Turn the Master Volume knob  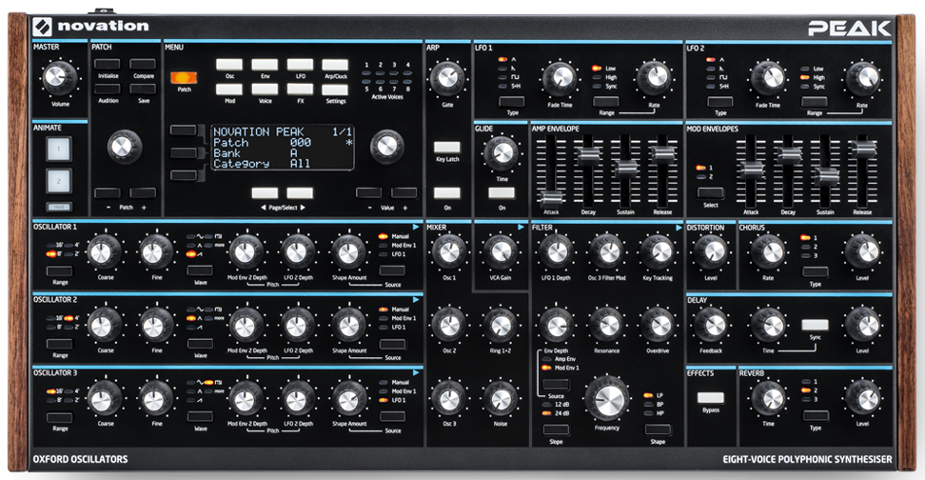[x=60, y=78]
